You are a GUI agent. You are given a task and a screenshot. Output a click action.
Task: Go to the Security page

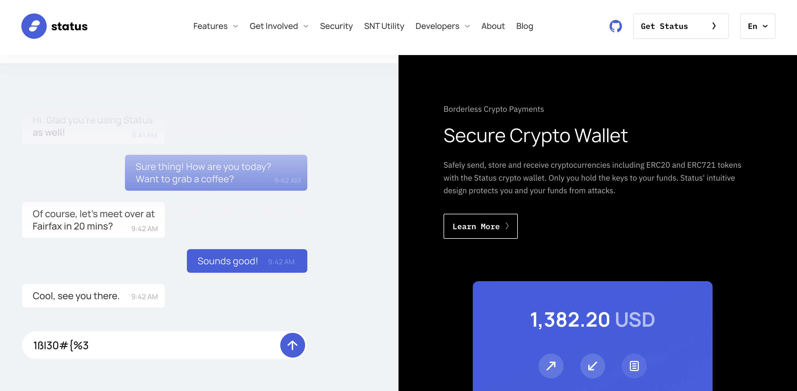coord(336,26)
